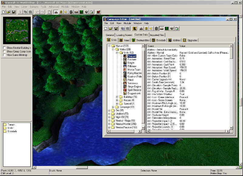Select Sorceress in the unit tree
Screen dimensions: 243x176
pos(132,83)
